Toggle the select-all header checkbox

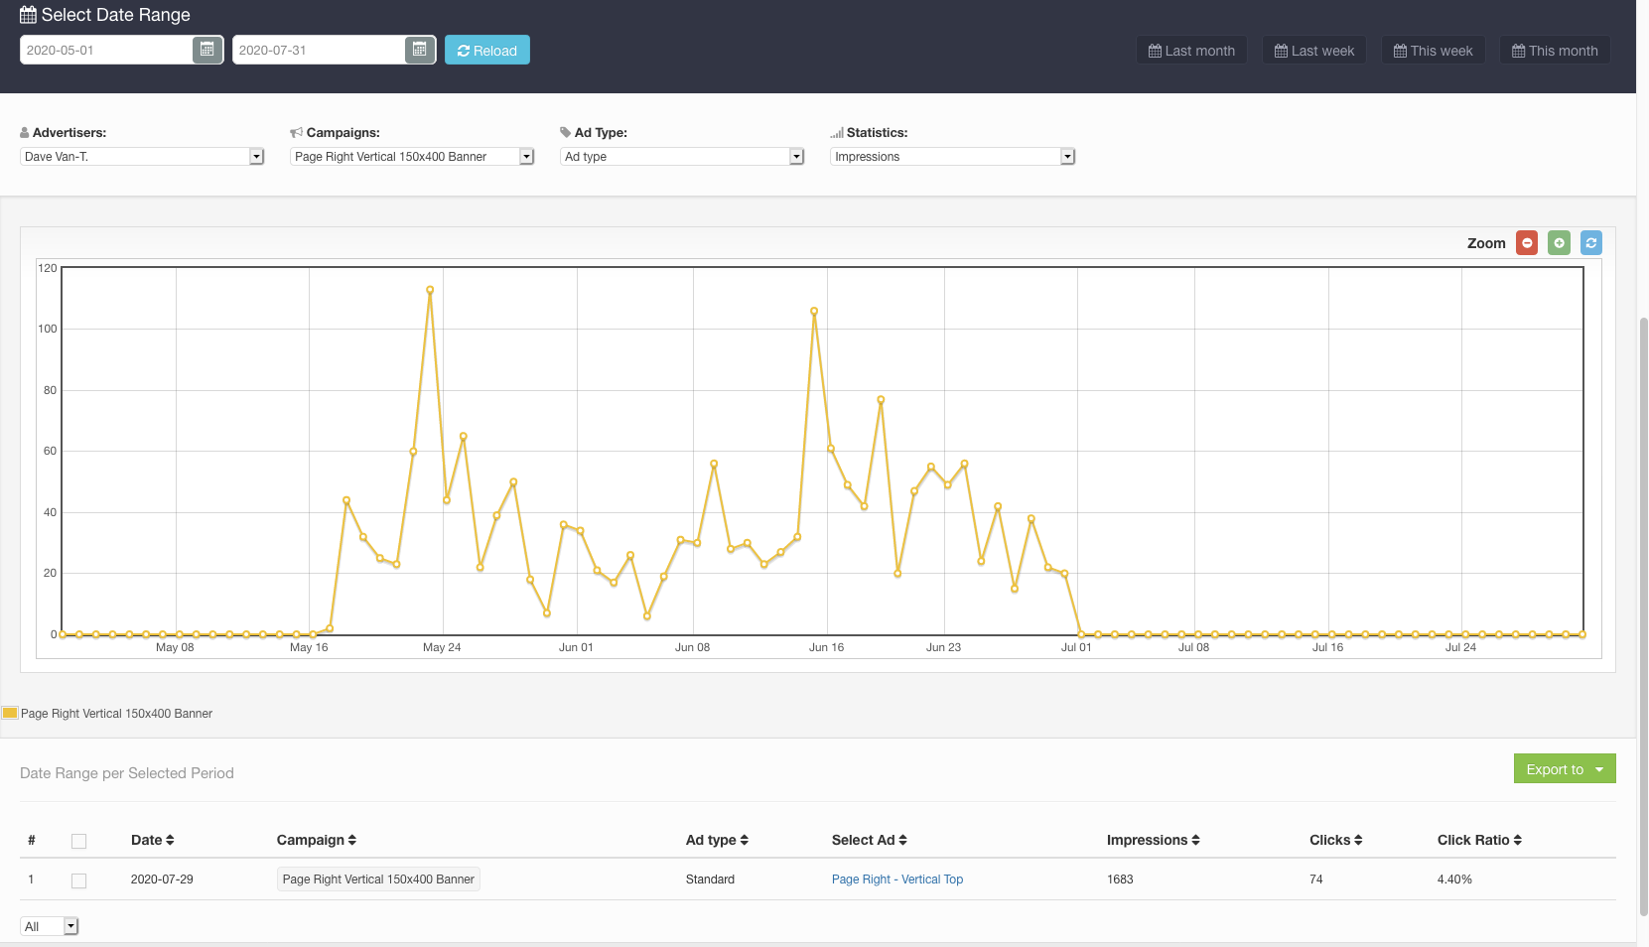(79, 842)
